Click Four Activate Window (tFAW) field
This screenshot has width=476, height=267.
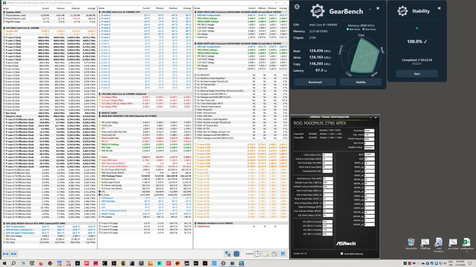tap(328, 211)
